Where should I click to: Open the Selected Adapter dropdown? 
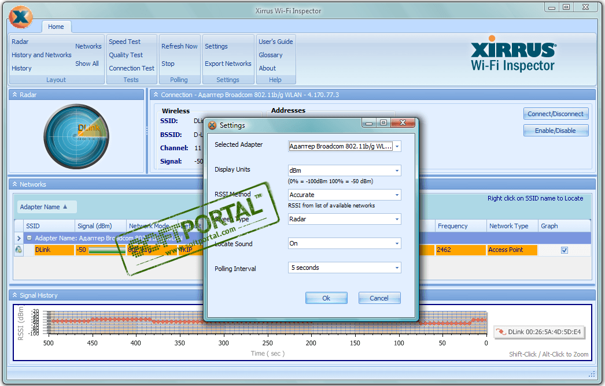tap(397, 147)
